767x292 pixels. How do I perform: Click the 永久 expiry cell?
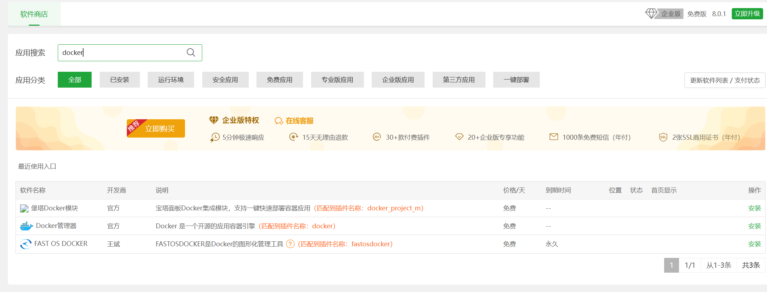tap(552, 244)
